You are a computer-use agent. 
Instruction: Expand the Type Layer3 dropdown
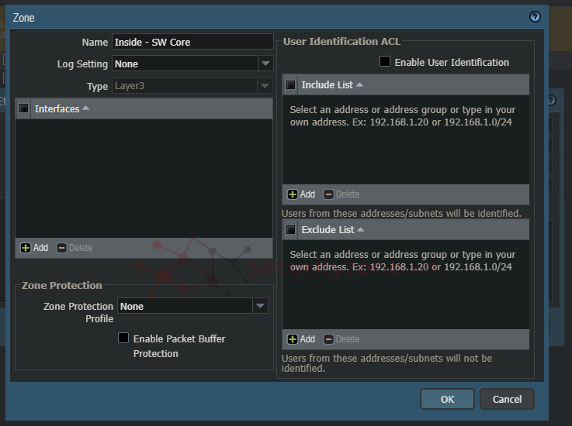(265, 86)
